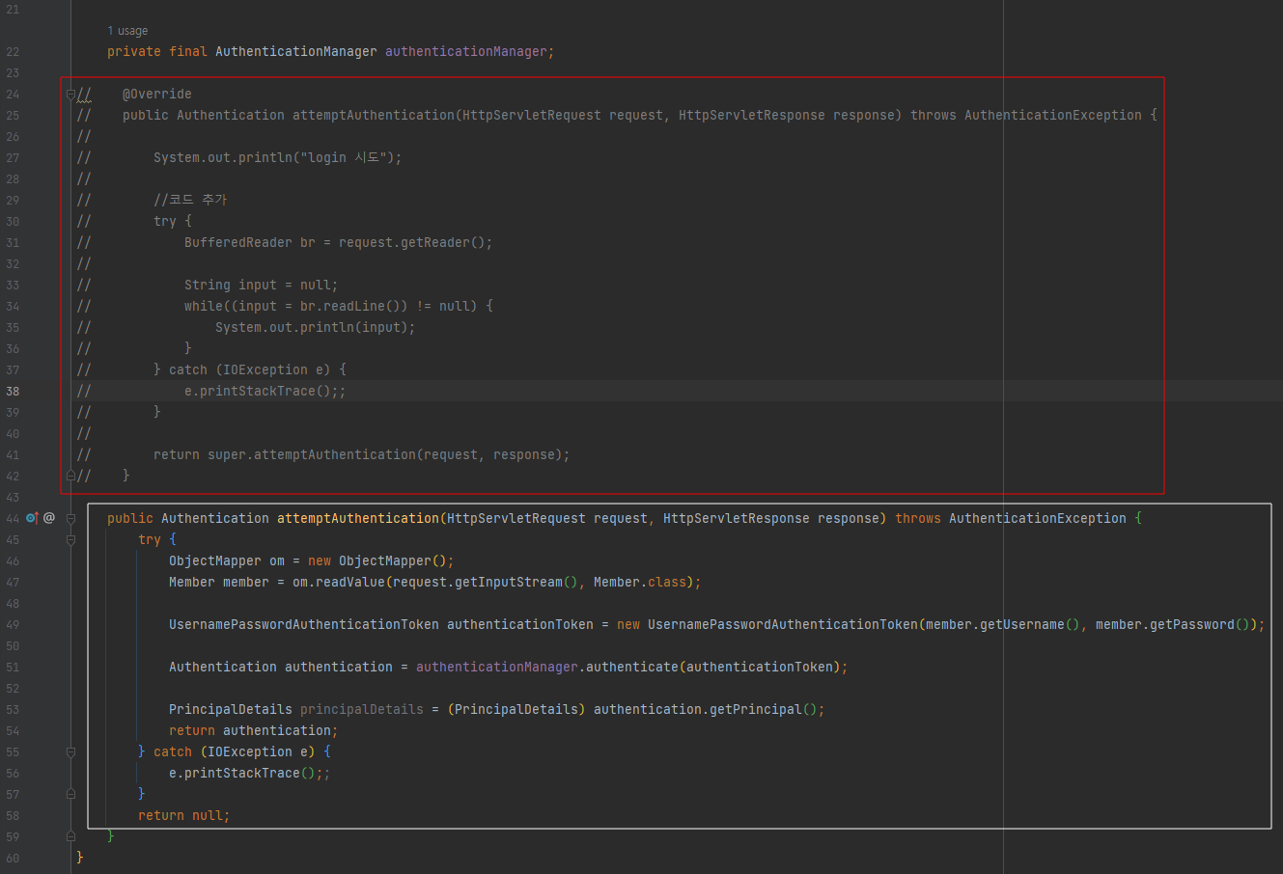Screen dimensions: 1283x874
Task: Click AuthenticationManager type on line 22
Action: point(296,51)
